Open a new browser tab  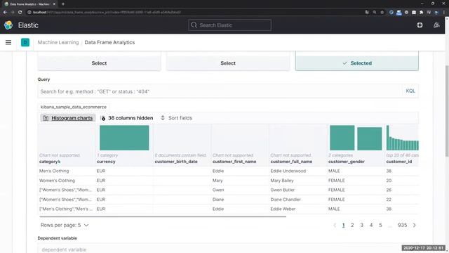(63, 4)
